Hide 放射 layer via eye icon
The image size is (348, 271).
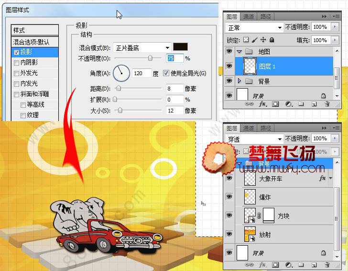229,234
